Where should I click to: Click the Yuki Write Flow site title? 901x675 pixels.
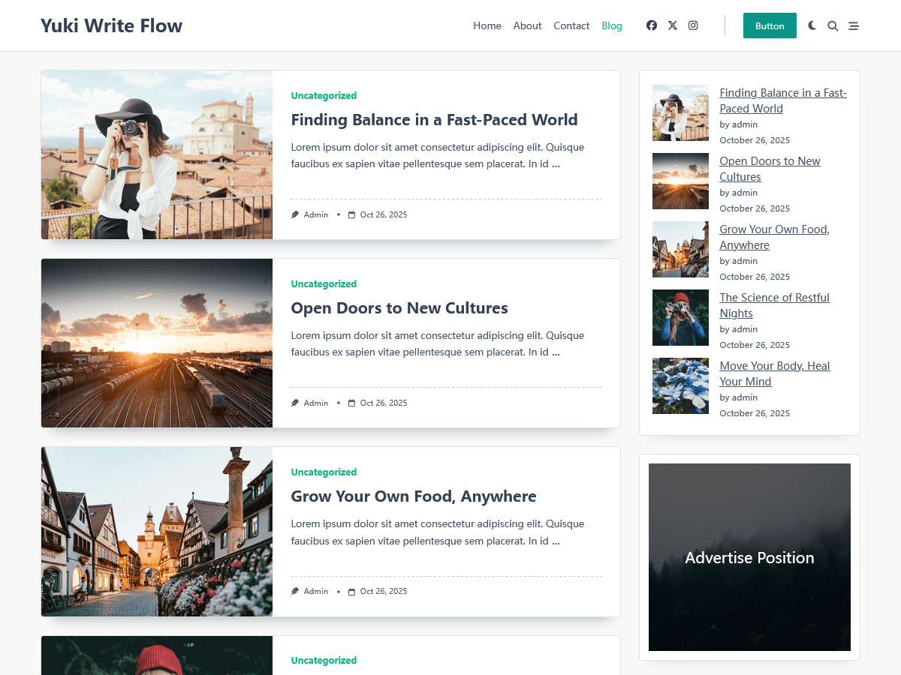(x=111, y=25)
